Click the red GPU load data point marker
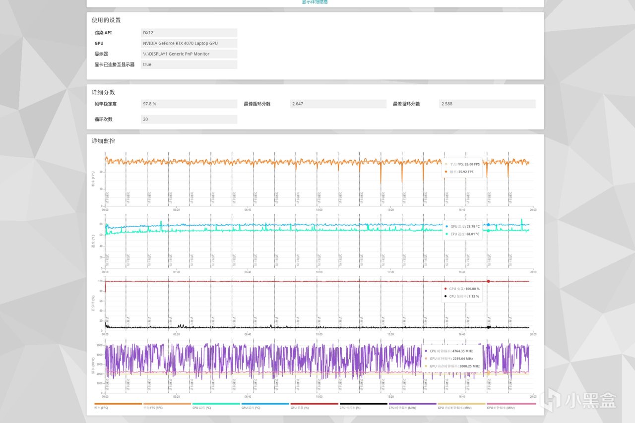 coord(488,281)
